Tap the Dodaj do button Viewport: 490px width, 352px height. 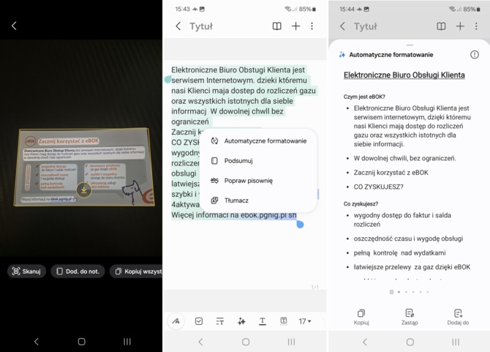coord(458,317)
